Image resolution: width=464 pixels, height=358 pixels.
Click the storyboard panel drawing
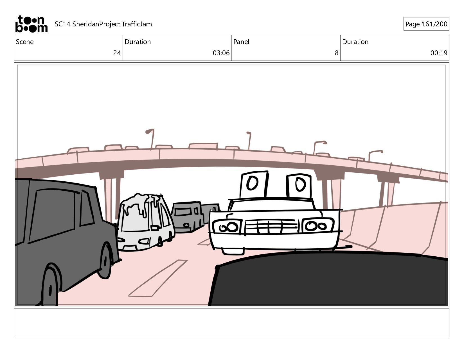(231, 185)
